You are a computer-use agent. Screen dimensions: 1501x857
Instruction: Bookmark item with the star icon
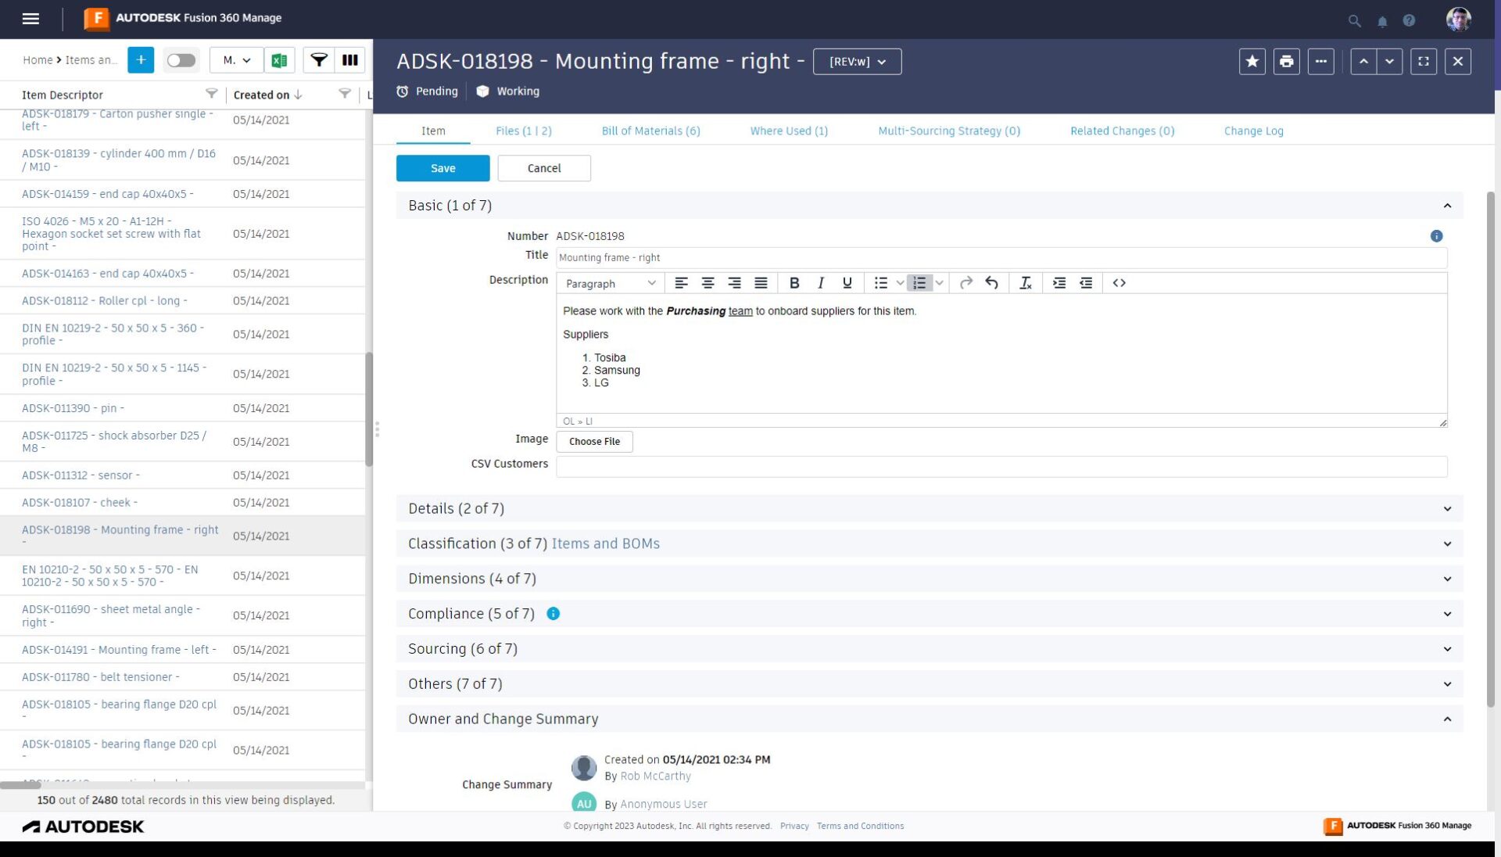point(1252,62)
